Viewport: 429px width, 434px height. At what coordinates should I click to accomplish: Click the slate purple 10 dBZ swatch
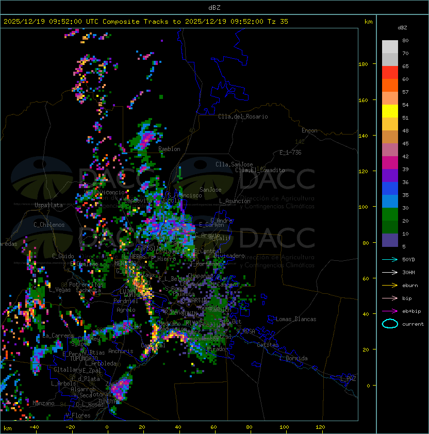pyautogui.click(x=390, y=240)
